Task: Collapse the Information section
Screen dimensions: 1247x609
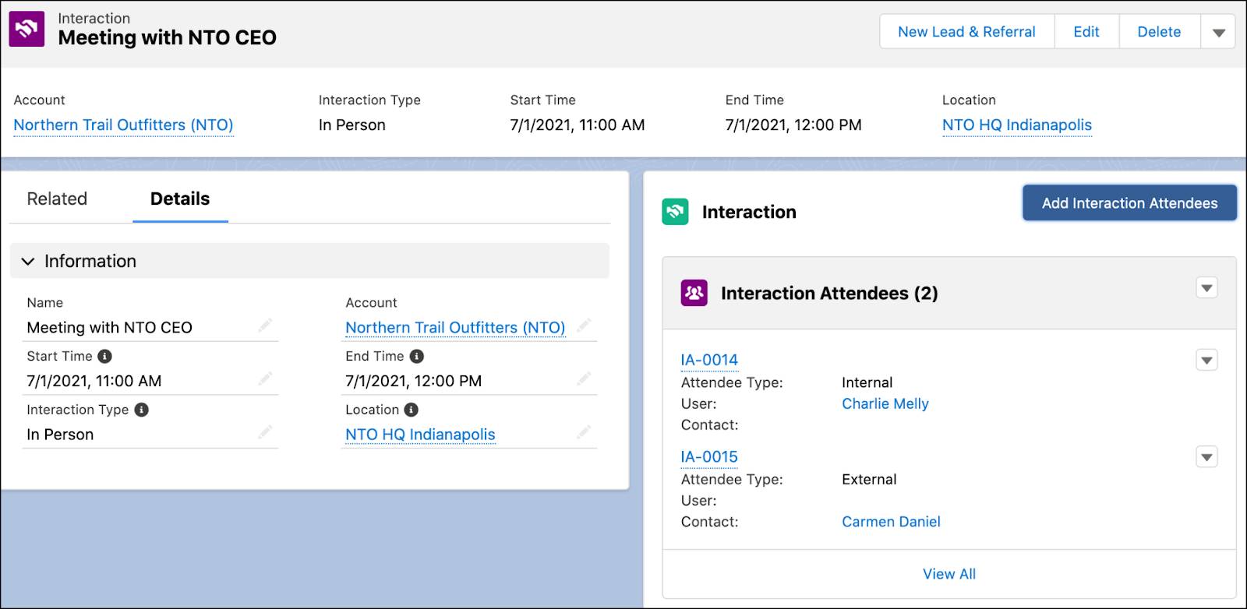Action: (x=28, y=261)
